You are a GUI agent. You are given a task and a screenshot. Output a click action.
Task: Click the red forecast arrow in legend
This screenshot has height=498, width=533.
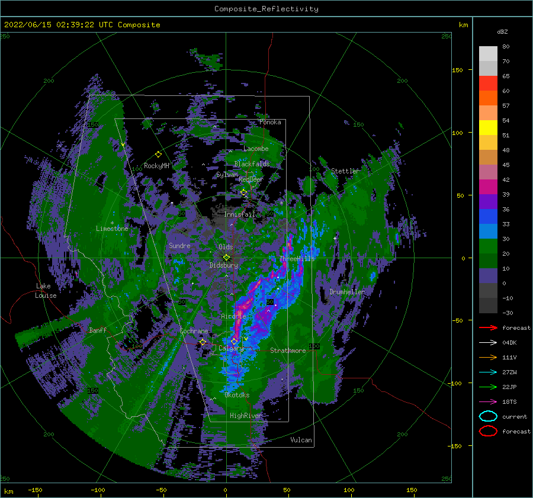tap(488, 327)
